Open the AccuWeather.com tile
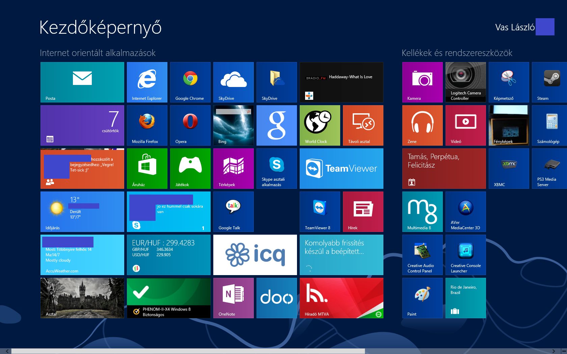 click(82, 255)
